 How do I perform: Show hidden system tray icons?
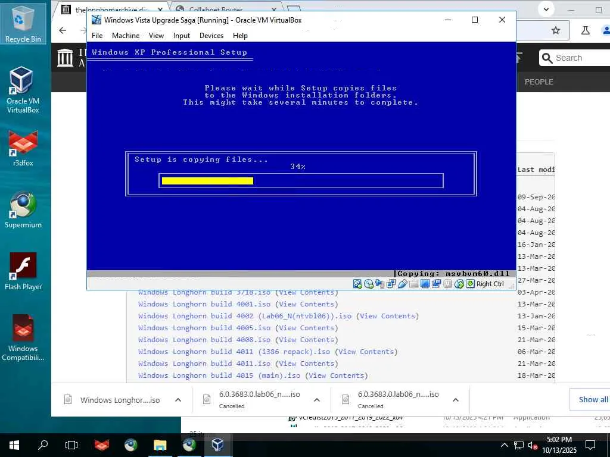tap(504, 445)
